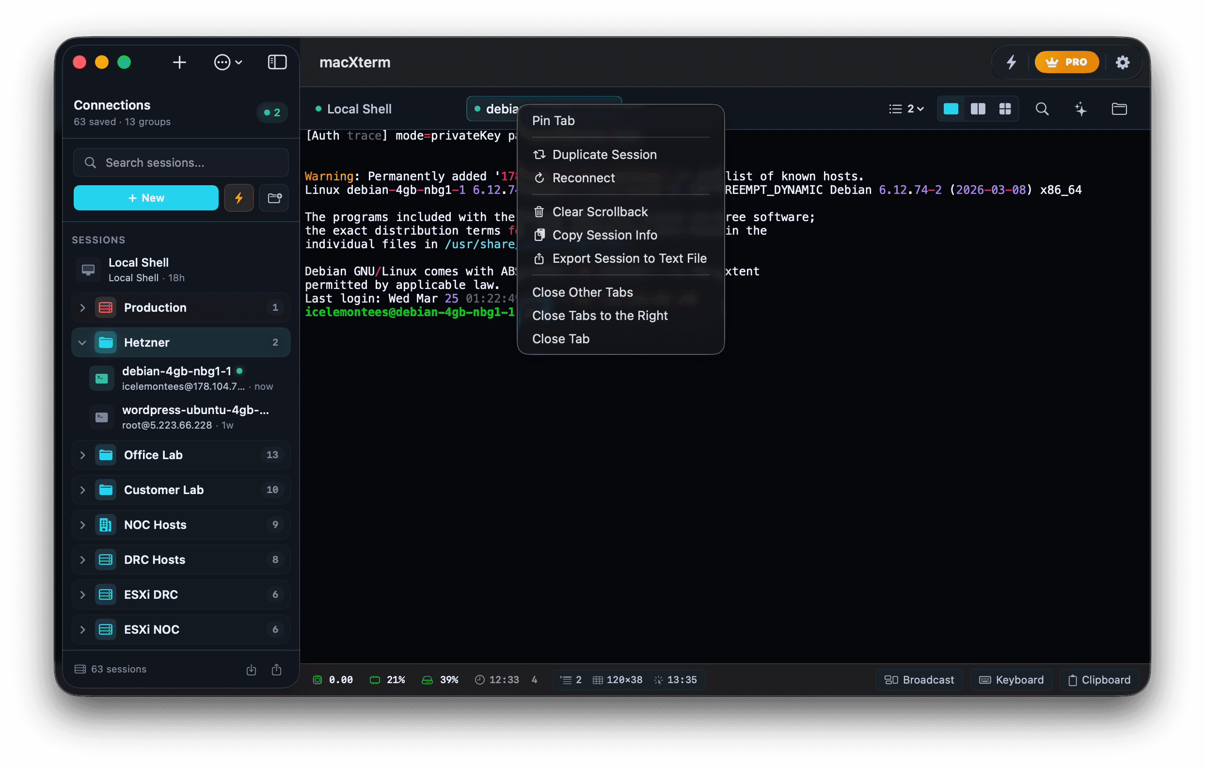Click the ESXi NOC server icon
The width and height of the screenshot is (1205, 768).
[x=106, y=630]
